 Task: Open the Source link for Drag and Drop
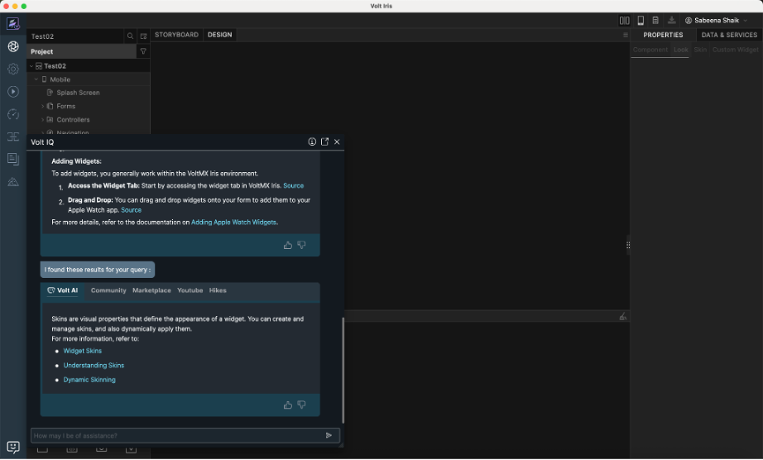point(132,210)
